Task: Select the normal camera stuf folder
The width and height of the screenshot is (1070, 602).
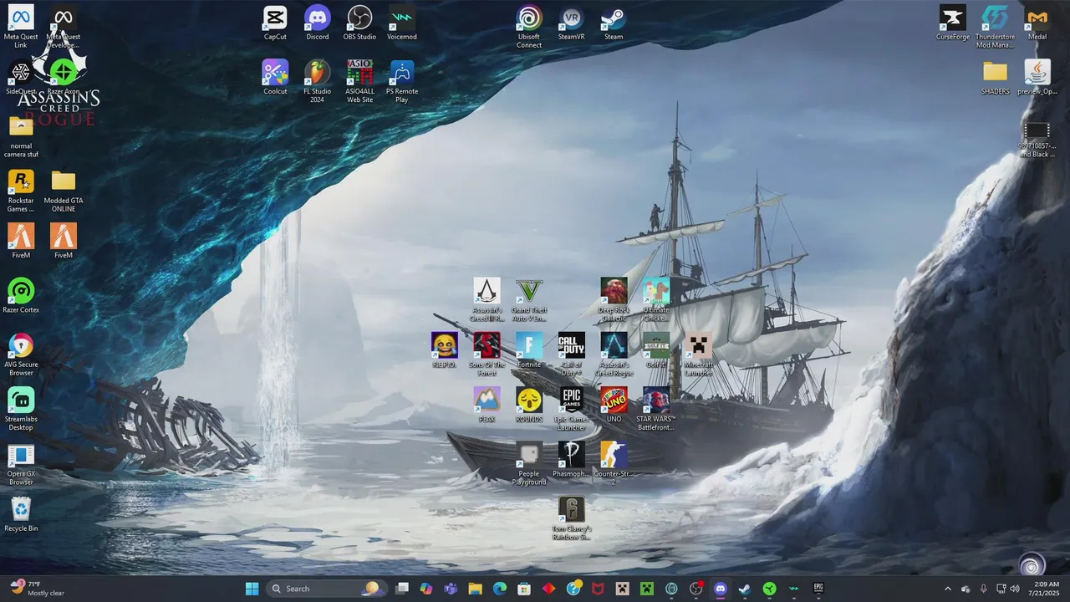Action: 21,137
